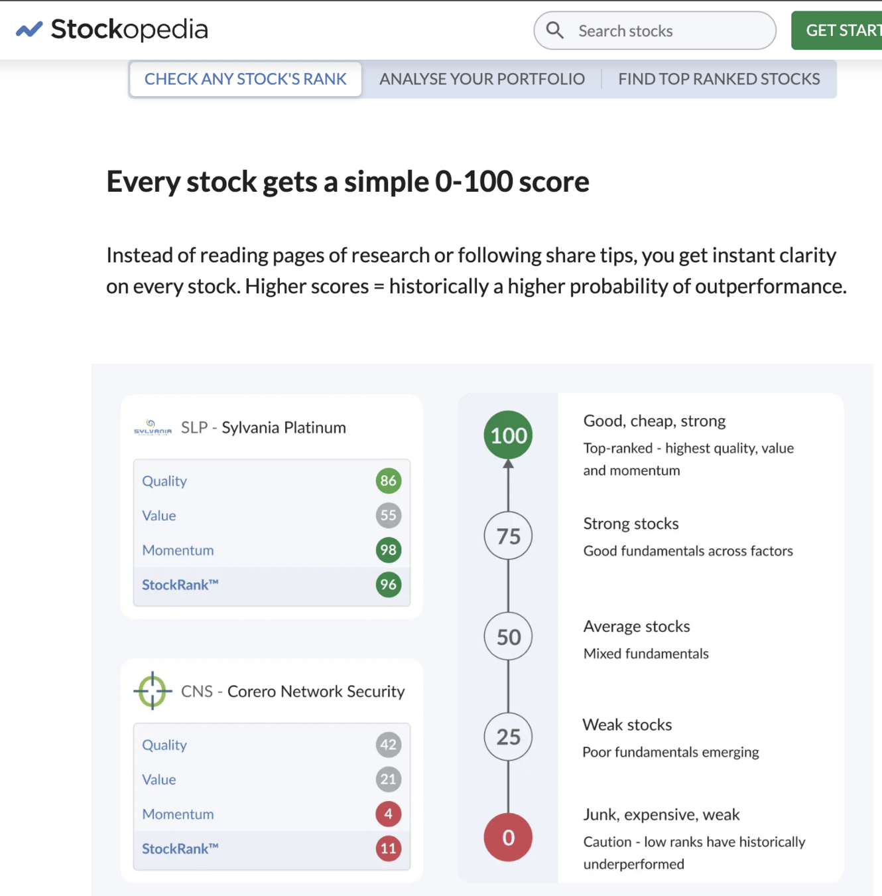This screenshot has height=896, width=882.
Task: Click the Corero Network Security crosshair logo
Action: tap(153, 690)
